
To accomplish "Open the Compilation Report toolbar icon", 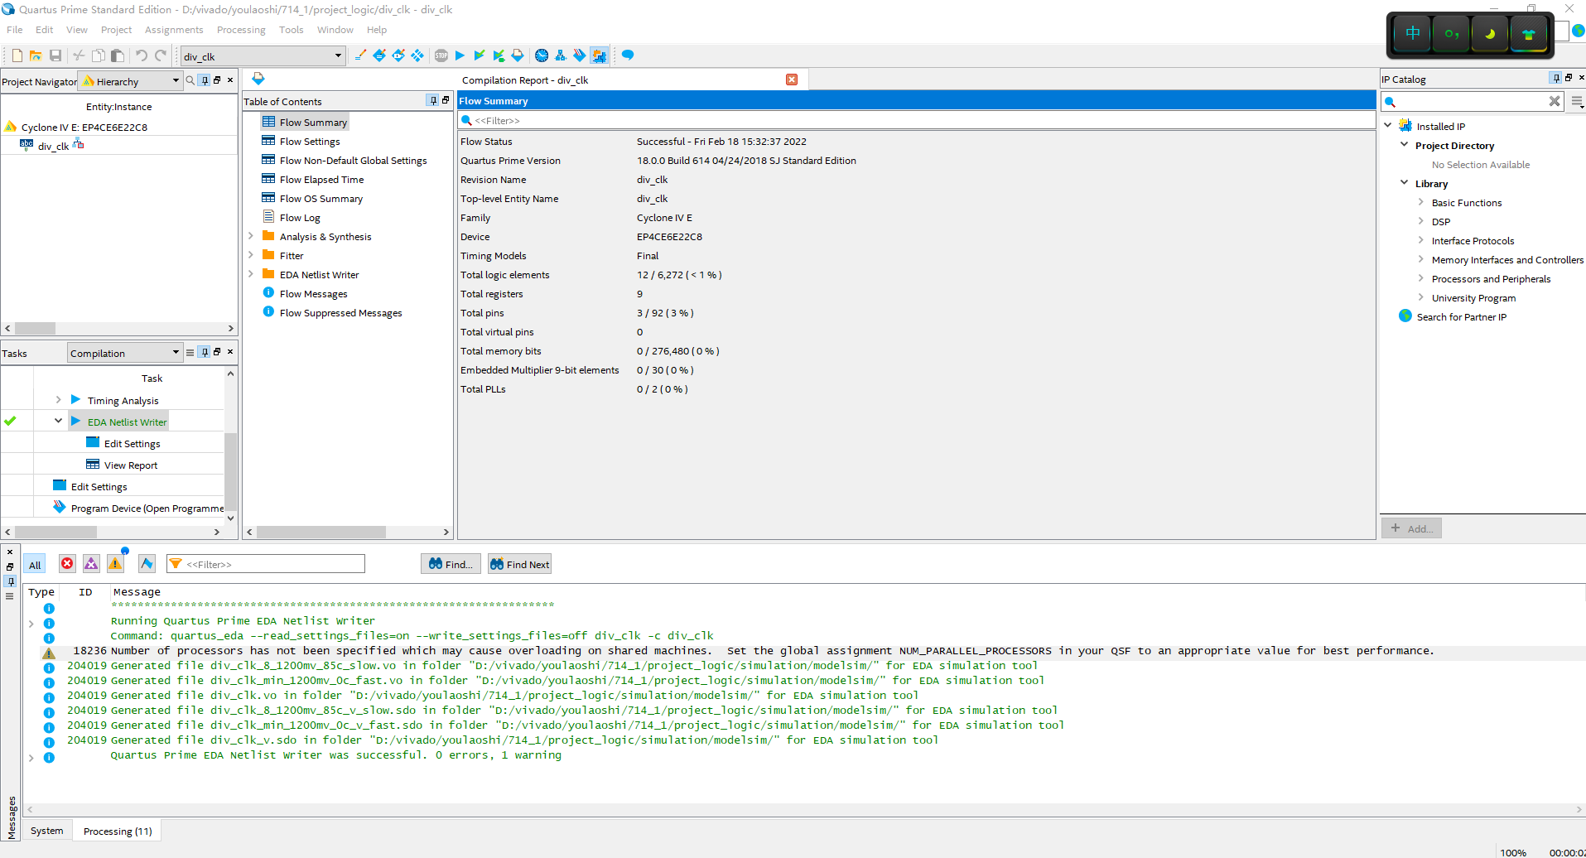I will 518,55.
